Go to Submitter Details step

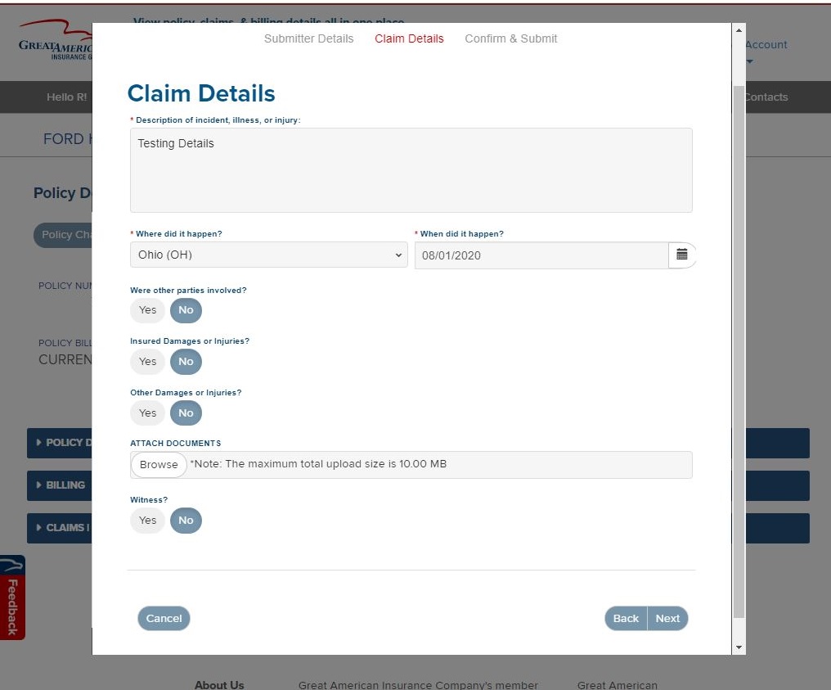308,38
